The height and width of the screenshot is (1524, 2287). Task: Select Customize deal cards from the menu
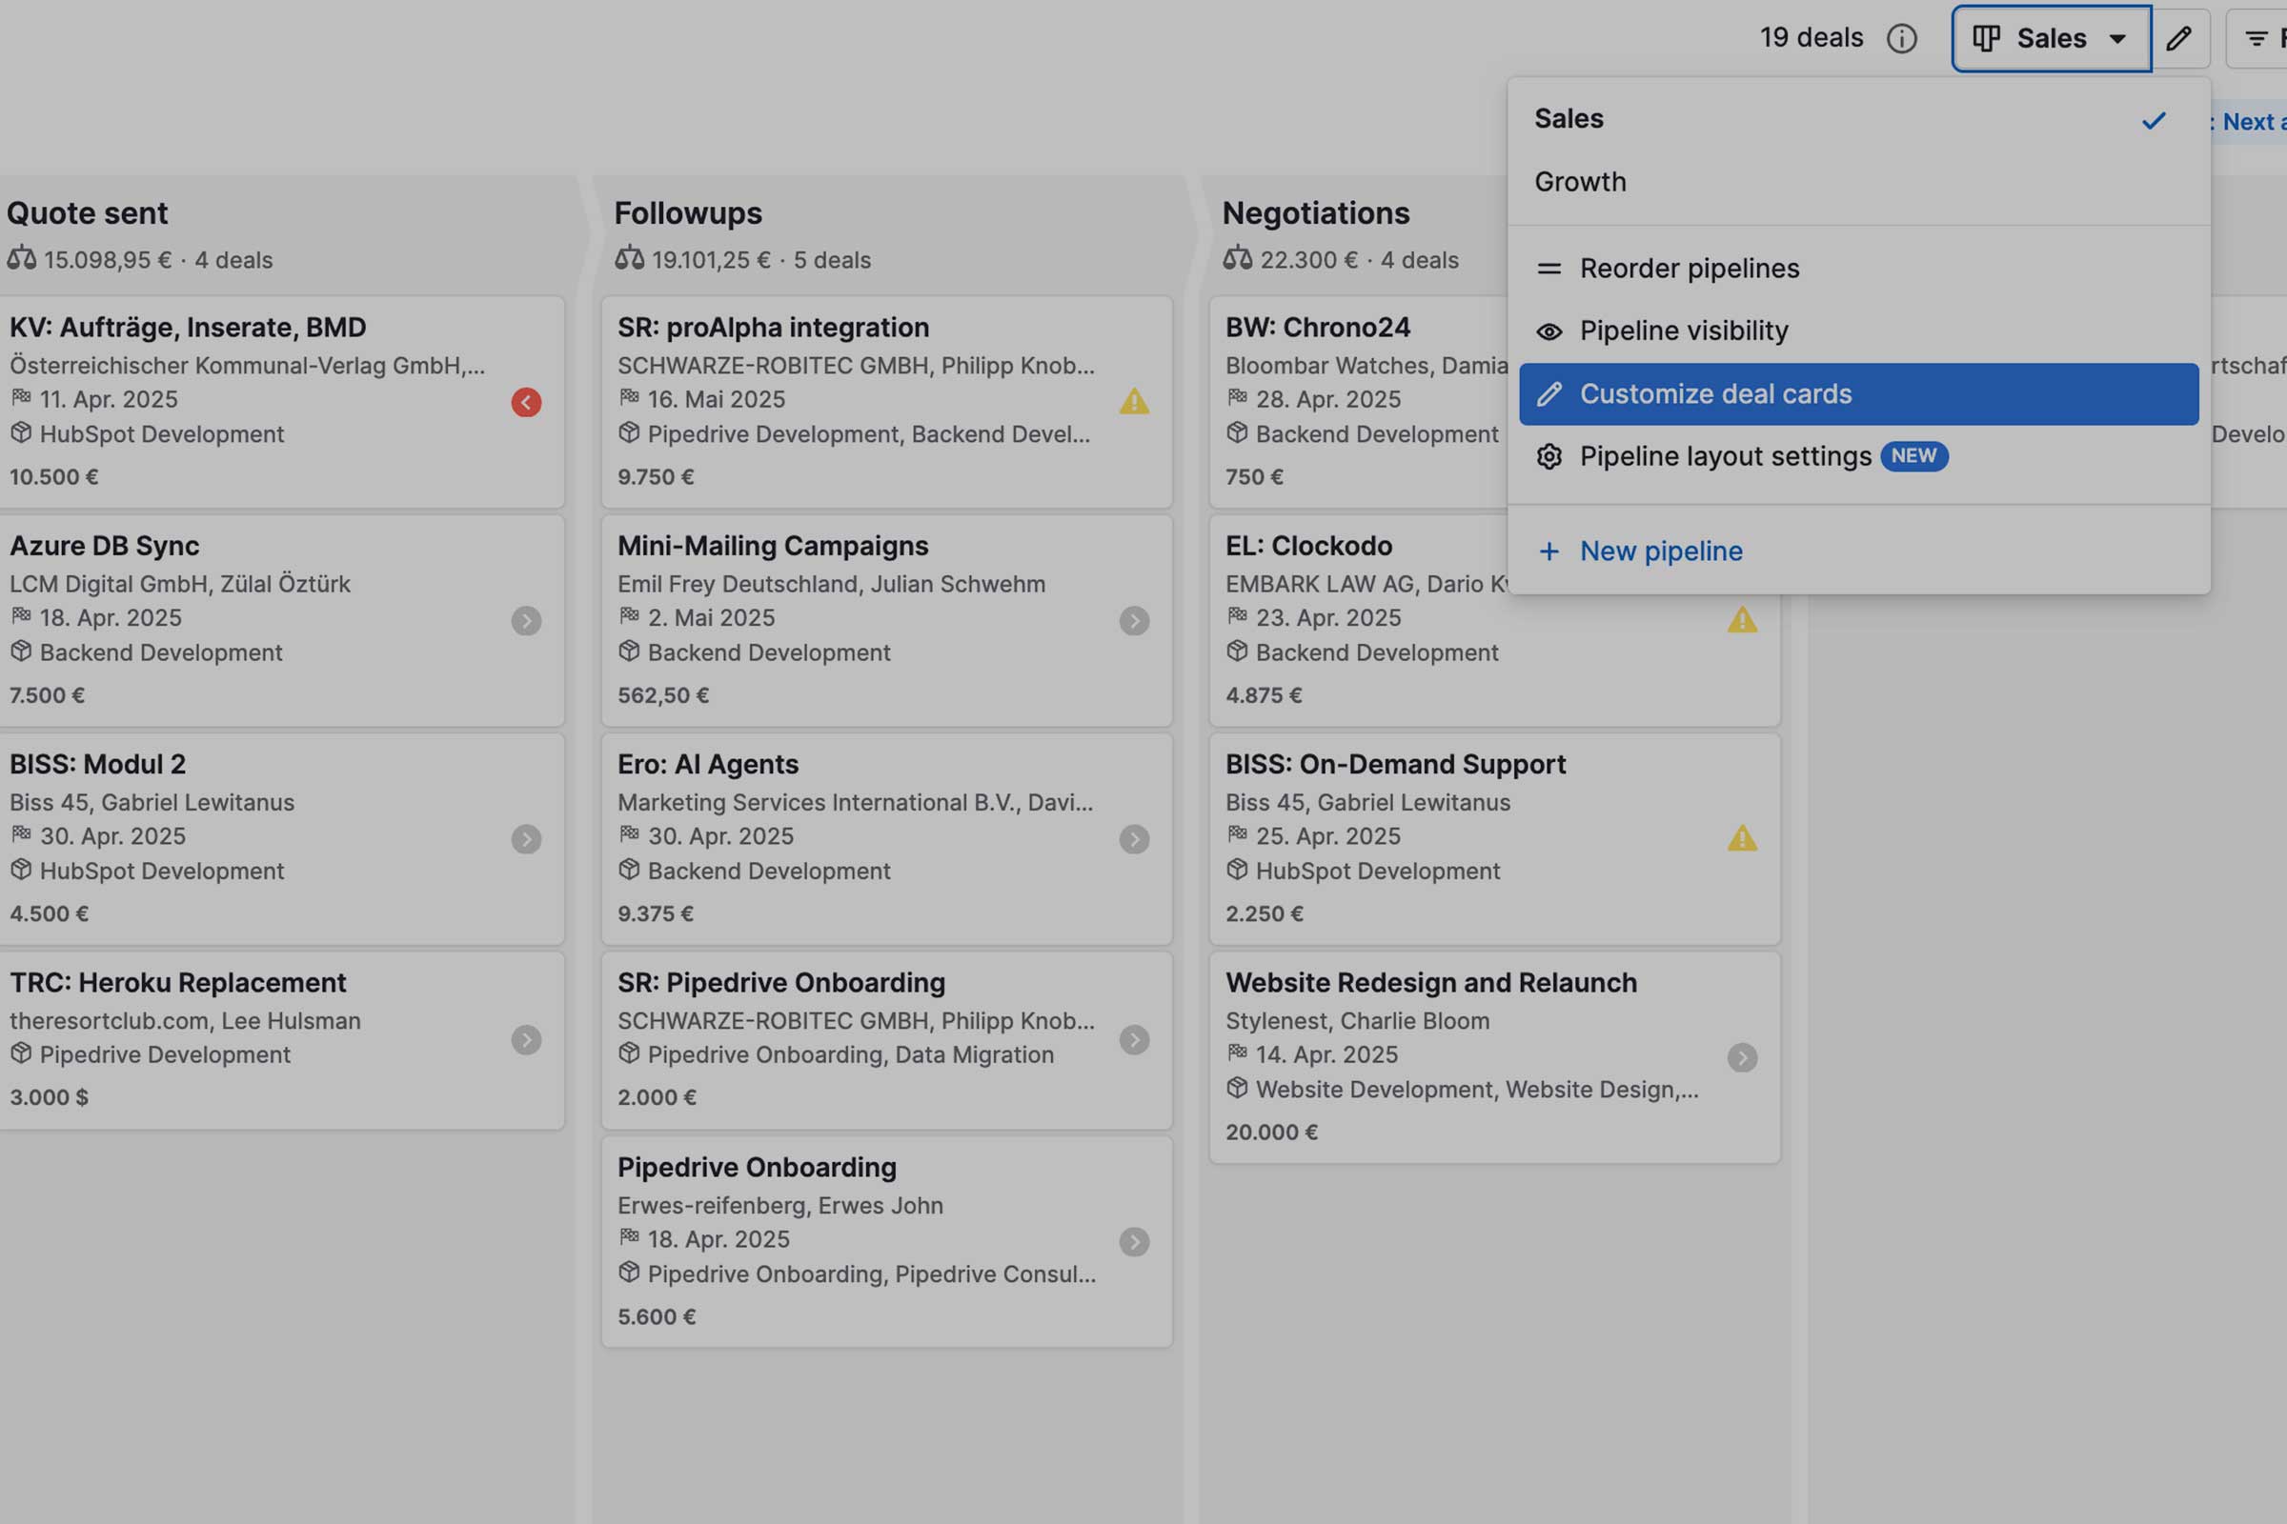click(1716, 393)
